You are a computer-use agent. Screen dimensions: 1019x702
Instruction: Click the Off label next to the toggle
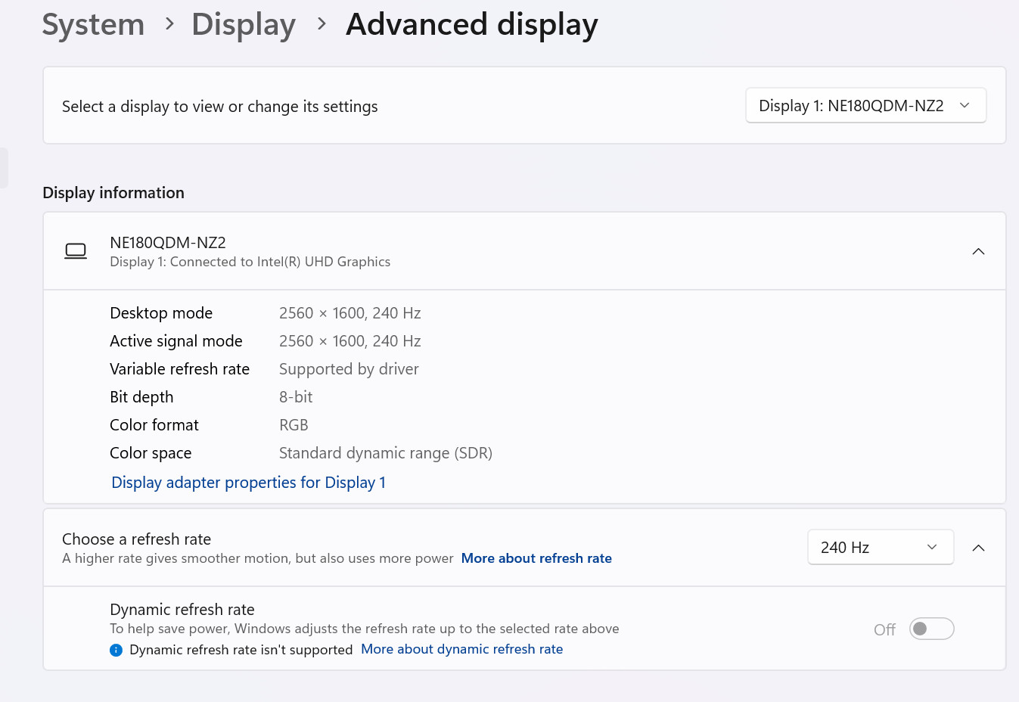[884, 629]
